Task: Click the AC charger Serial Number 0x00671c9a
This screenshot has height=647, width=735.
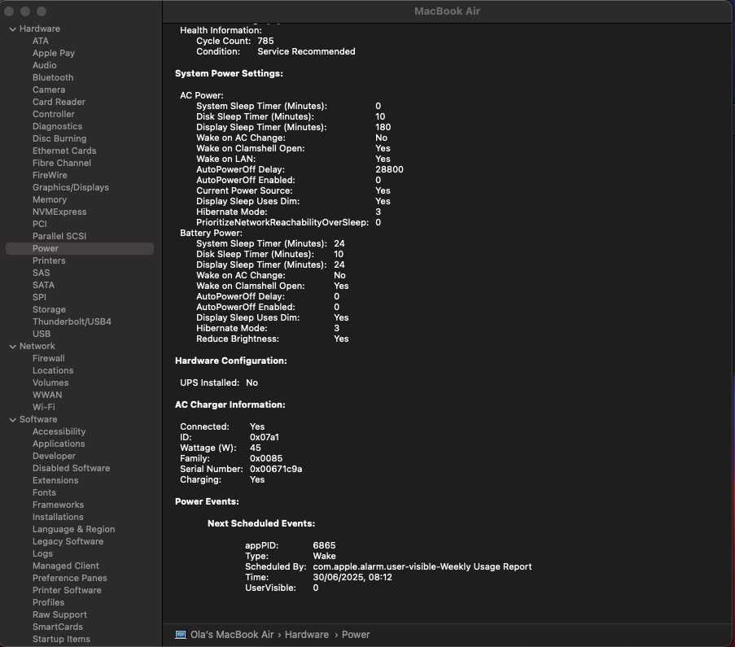Action: (x=276, y=469)
